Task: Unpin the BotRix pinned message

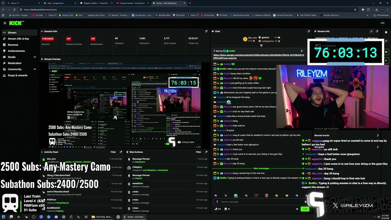Action: click(x=301, y=51)
